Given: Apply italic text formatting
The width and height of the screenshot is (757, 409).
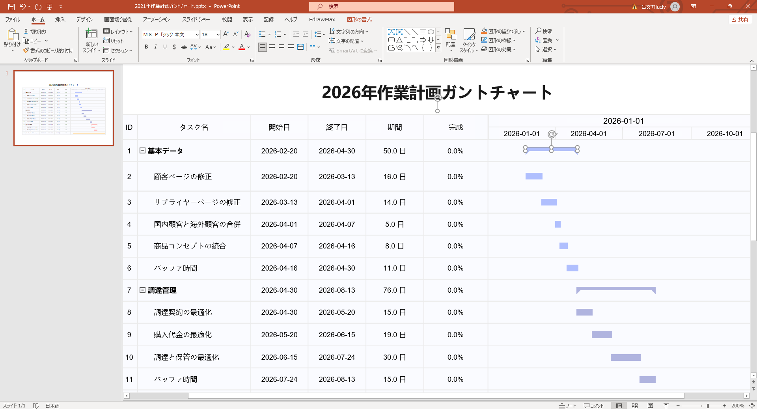Looking at the screenshot, I should (x=156, y=47).
